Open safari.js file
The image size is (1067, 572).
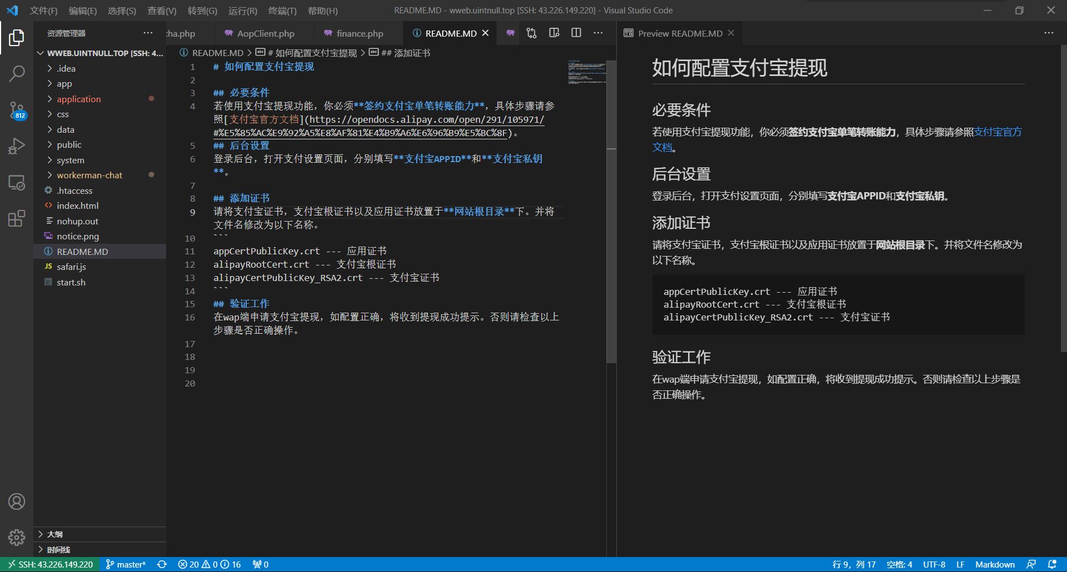(x=100, y=267)
